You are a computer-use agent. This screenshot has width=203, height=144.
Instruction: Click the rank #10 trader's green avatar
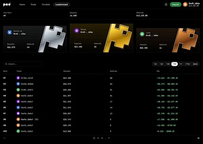point(18,131)
